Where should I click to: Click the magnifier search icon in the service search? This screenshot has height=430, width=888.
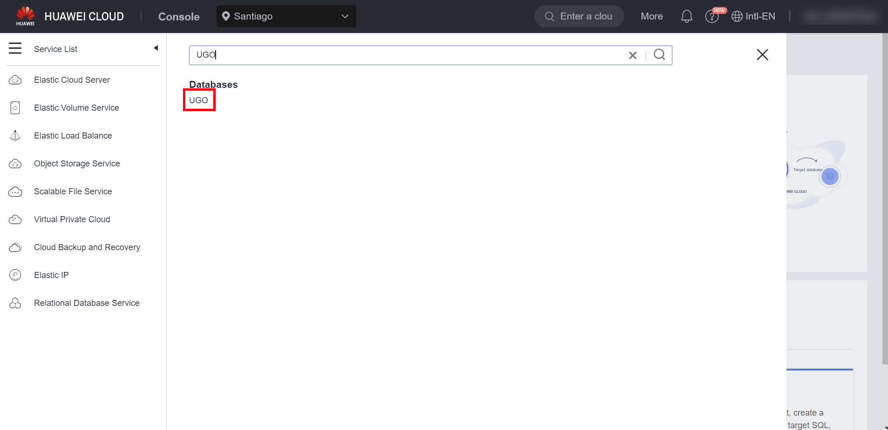click(x=659, y=55)
